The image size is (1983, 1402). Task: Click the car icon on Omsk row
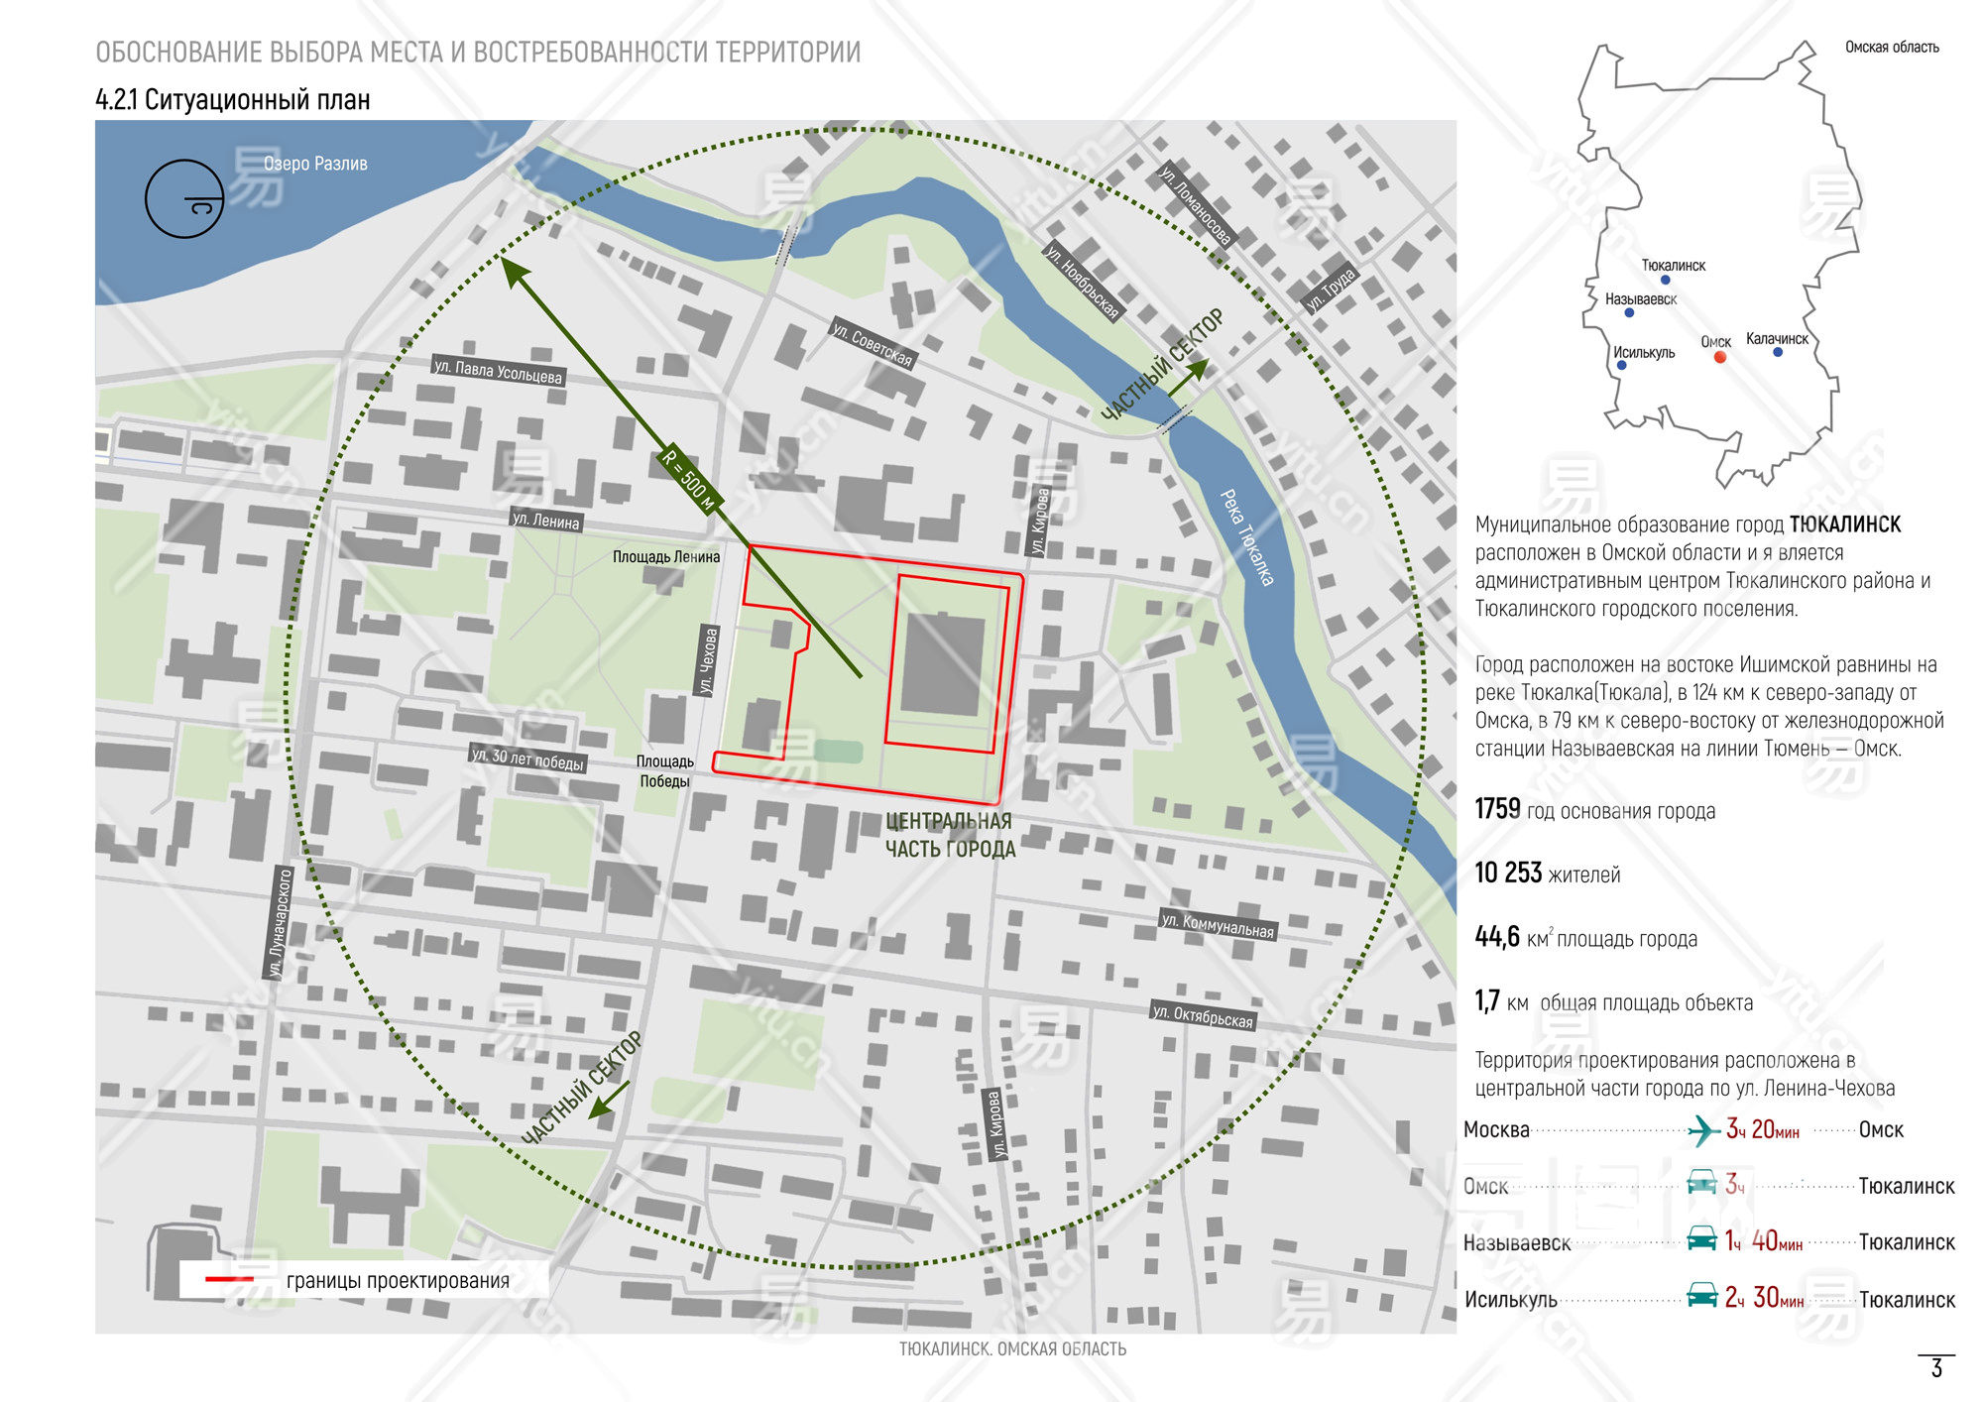click(1701, 1183)
